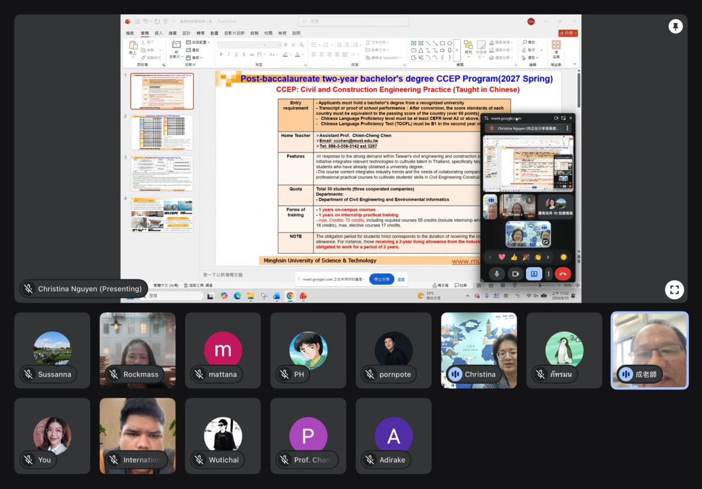Click the present-screen button in Meet pop-up
The height and width of the screenshot is (489, 702).
(534, 273)
